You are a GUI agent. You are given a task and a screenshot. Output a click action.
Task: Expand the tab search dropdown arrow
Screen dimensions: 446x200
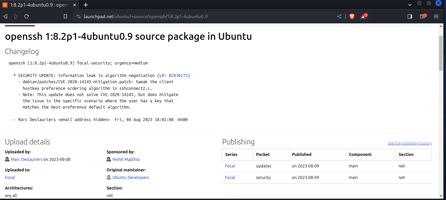[x=410, y=5]
